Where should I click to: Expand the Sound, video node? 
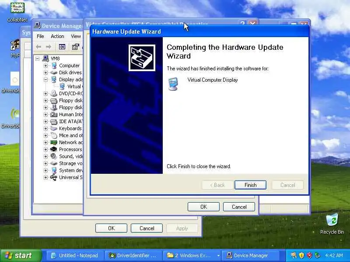(45, 156)
